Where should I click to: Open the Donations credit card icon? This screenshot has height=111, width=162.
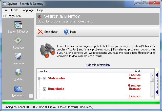[x=18, y=89]
